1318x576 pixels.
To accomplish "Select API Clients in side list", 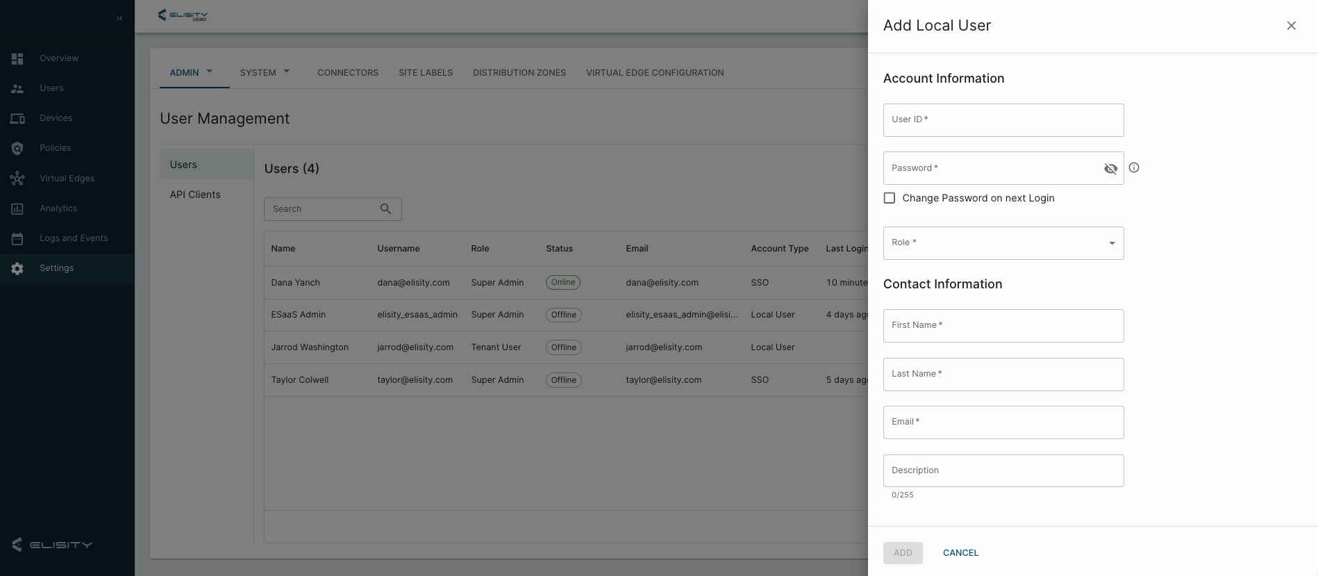I will 195,195.
